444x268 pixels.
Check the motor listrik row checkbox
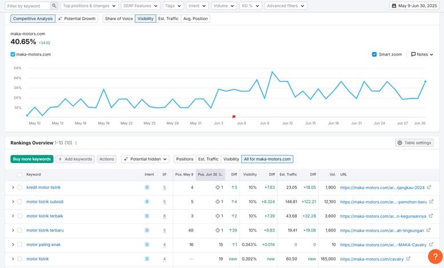pyautogui.click(x=19, y=259)
